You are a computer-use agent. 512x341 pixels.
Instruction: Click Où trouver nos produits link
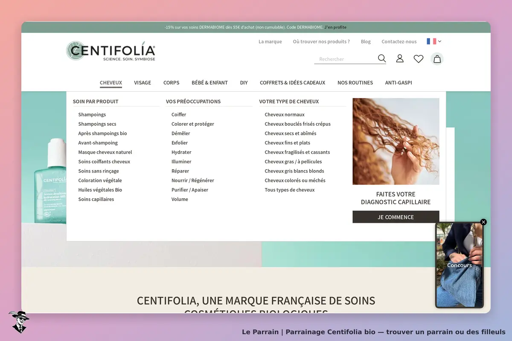coord(321,41)
